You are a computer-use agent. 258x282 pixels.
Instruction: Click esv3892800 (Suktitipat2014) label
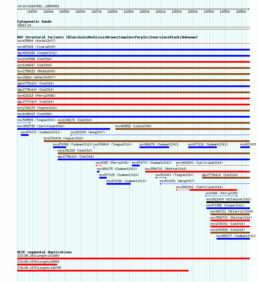tap(199, 163)
